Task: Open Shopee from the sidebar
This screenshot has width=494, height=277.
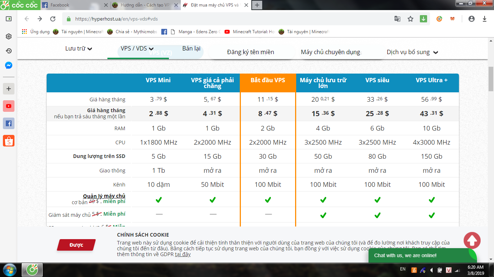Action: (x=9, y=141)
